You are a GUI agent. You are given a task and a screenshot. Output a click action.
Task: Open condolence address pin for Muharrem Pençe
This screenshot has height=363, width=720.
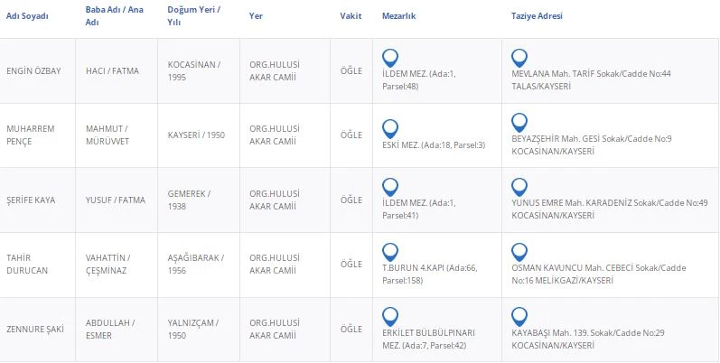point(519,123)
